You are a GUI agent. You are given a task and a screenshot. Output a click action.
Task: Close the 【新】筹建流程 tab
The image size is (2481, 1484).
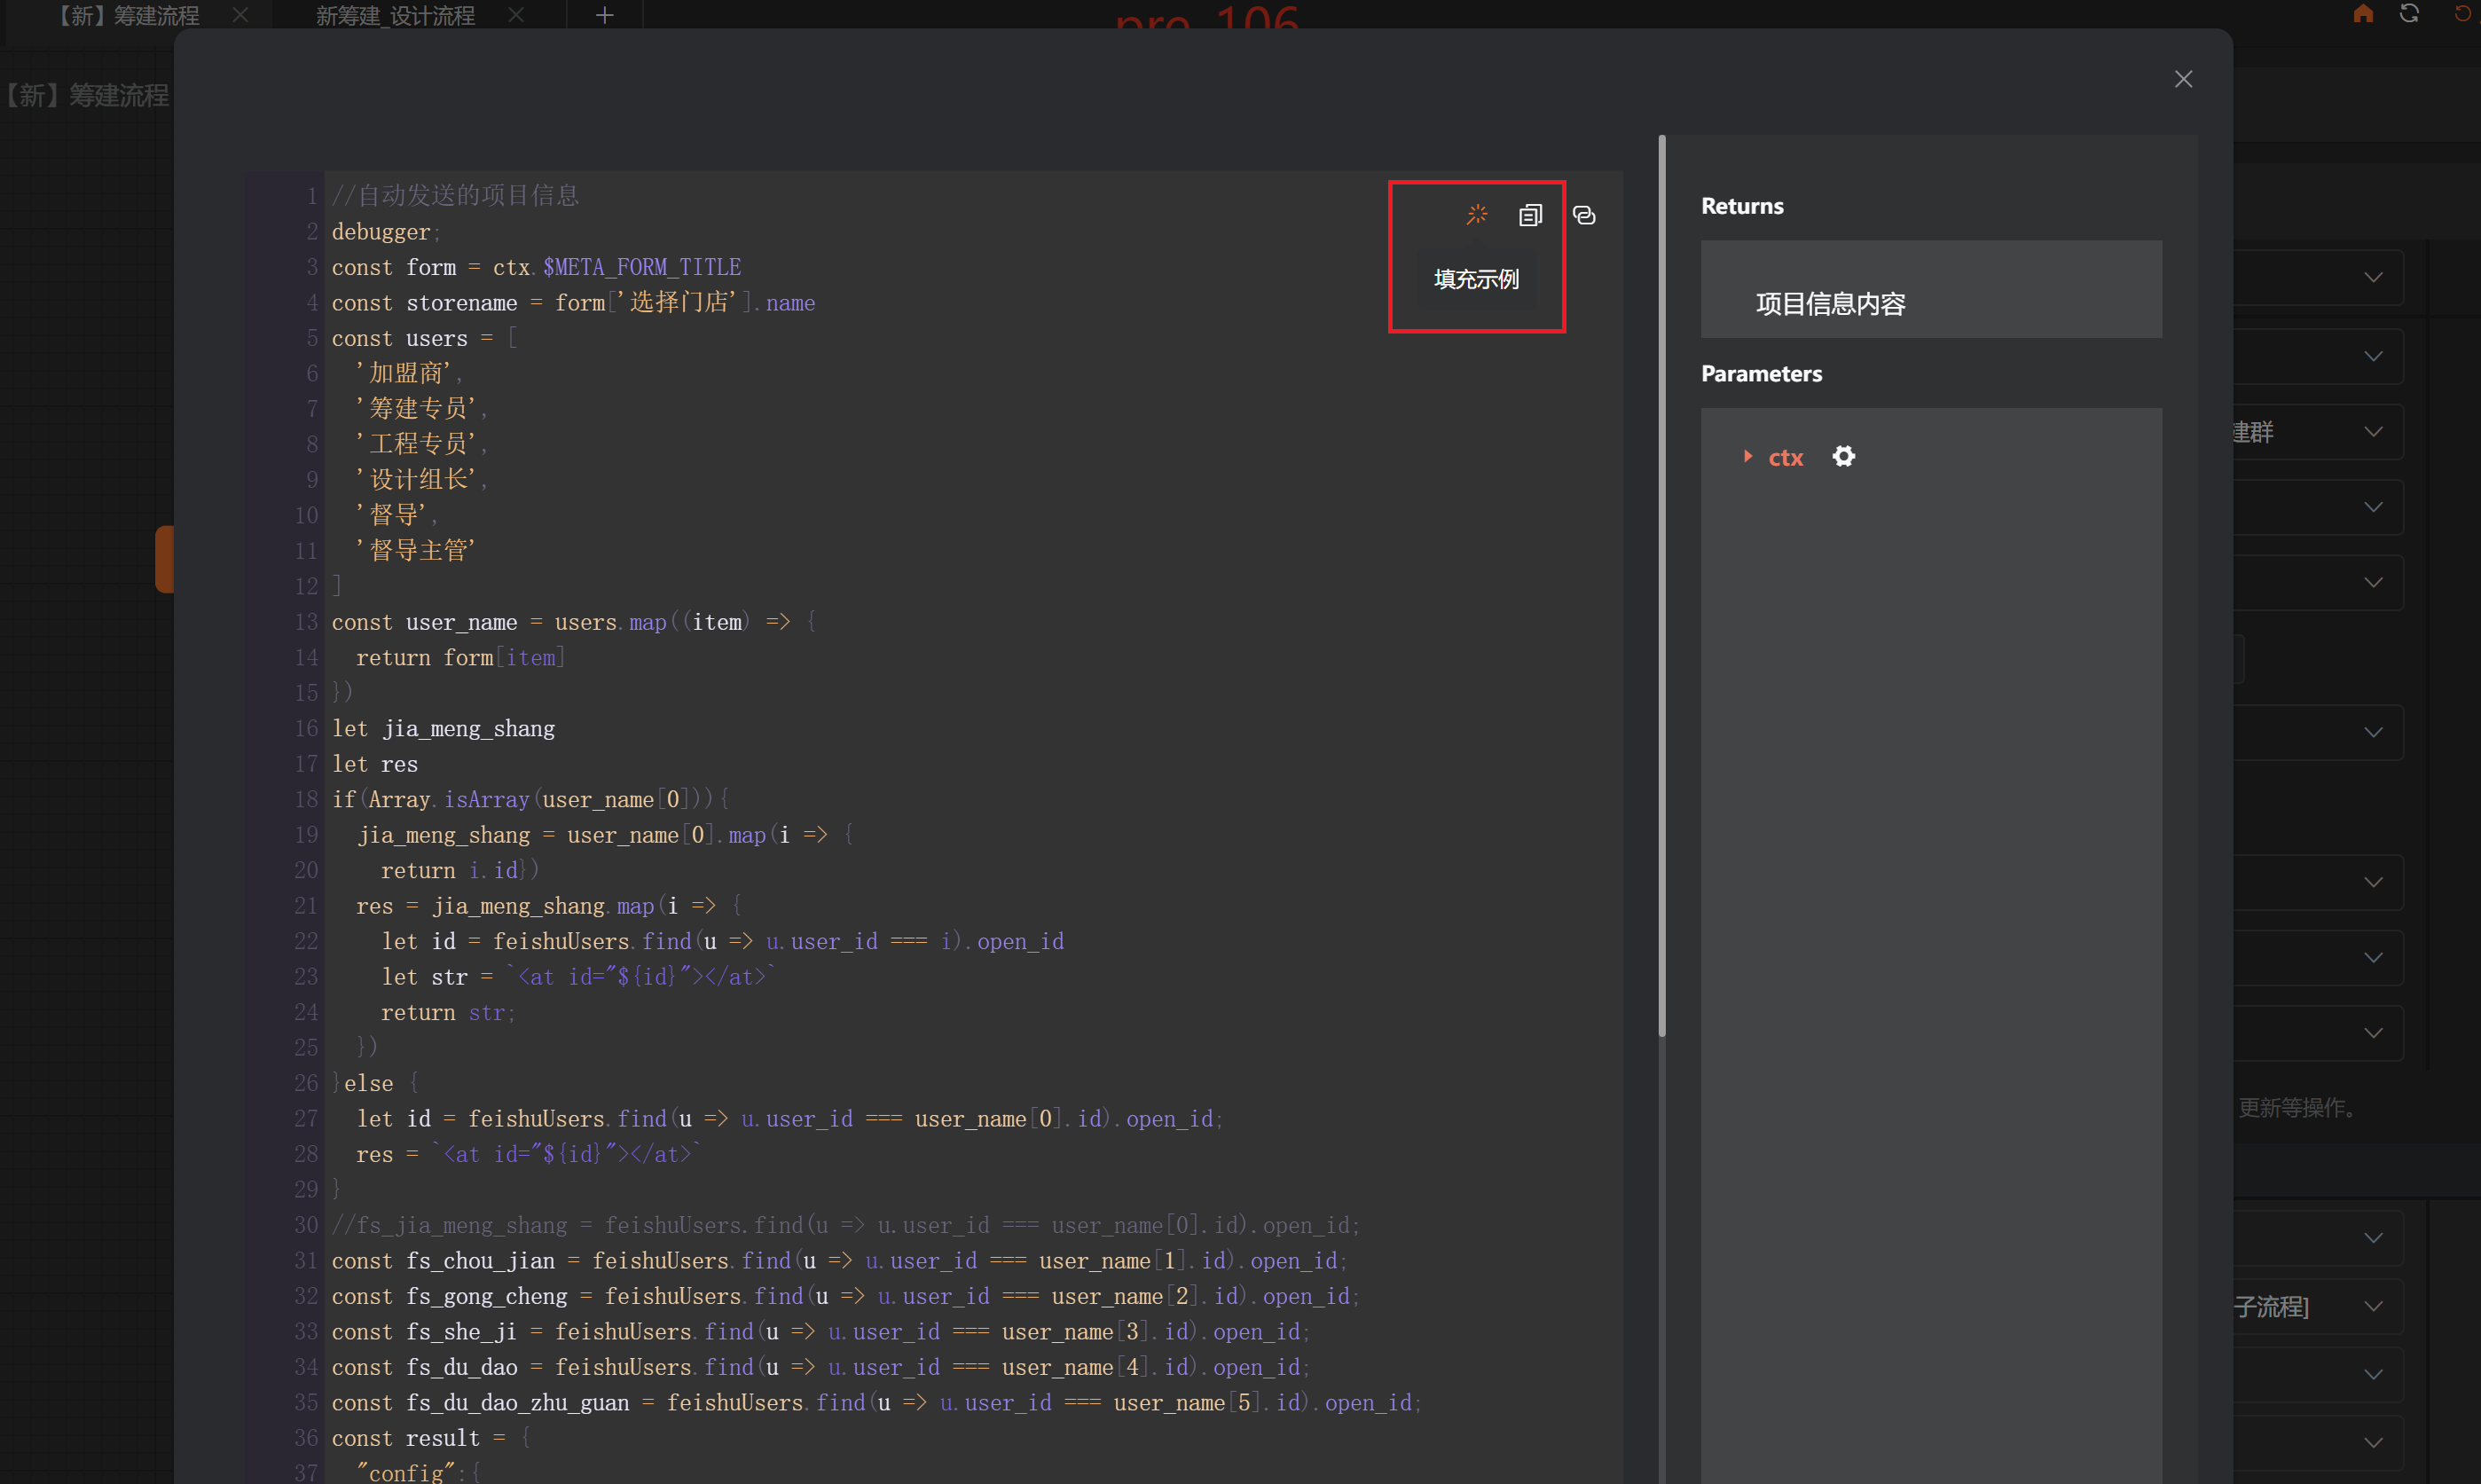240,15
